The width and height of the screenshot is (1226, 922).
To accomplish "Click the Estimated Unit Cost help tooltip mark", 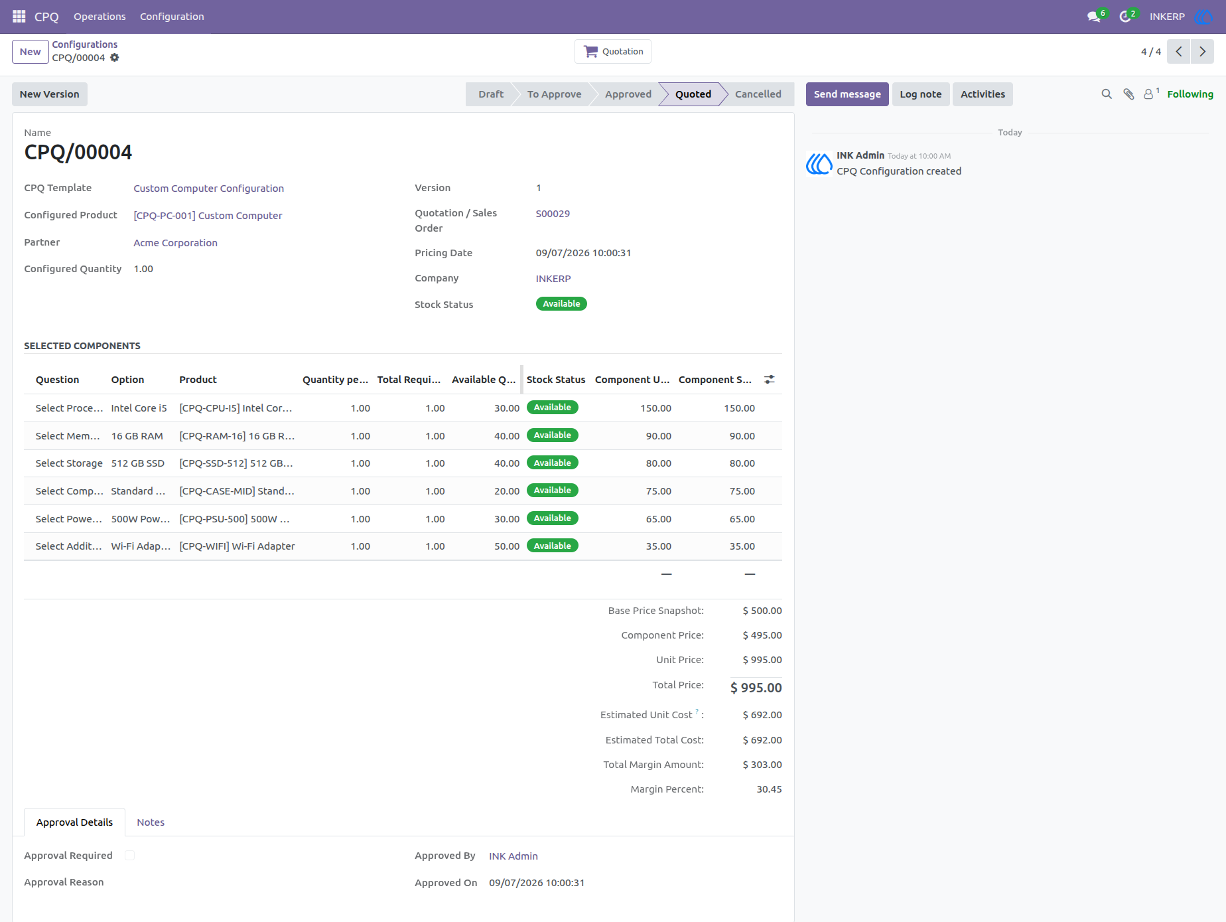I will 697,712.
